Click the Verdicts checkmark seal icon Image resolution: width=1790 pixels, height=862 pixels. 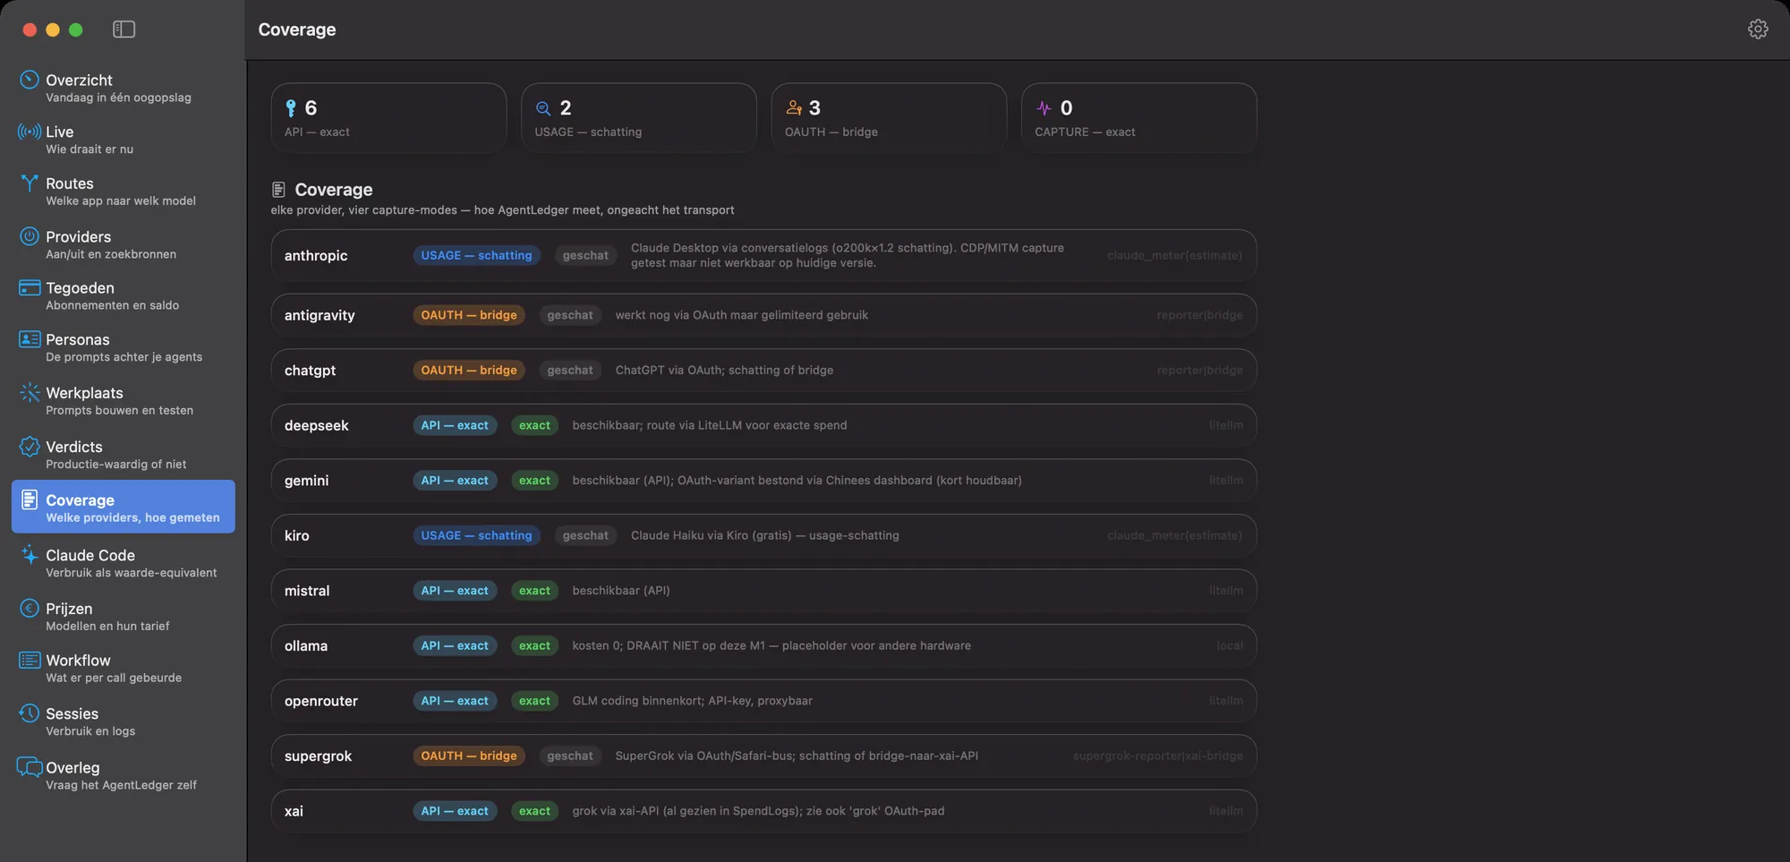[x=30, y=446]
